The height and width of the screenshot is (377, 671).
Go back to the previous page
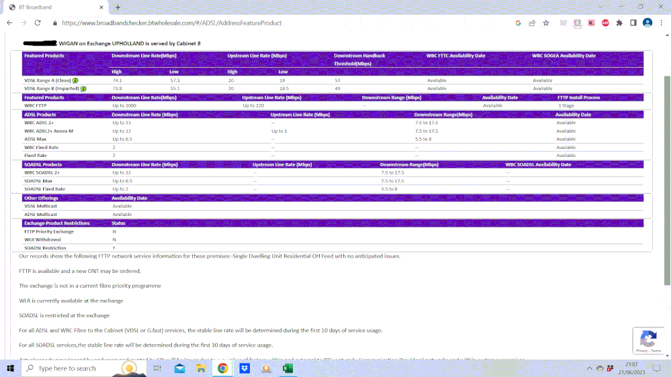click(x=9, y=23)
